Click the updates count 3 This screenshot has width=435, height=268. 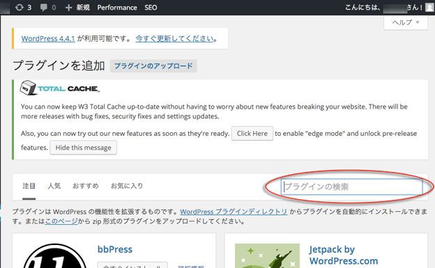[29, 8]
